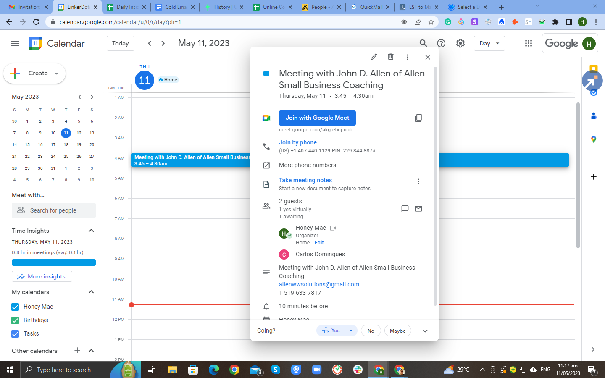
Task: Open guest chat bubble icon
Action: point(405,209)
